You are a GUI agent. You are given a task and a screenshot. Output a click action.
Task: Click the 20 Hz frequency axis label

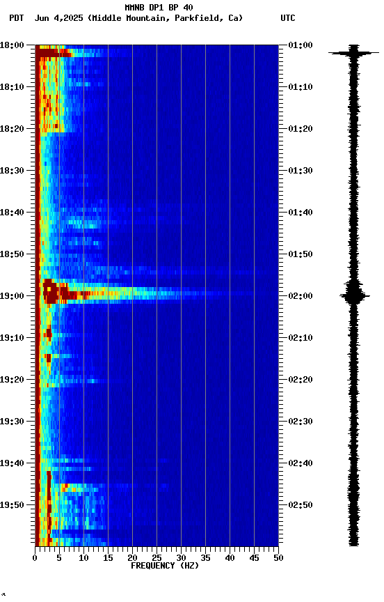[132, 558]
